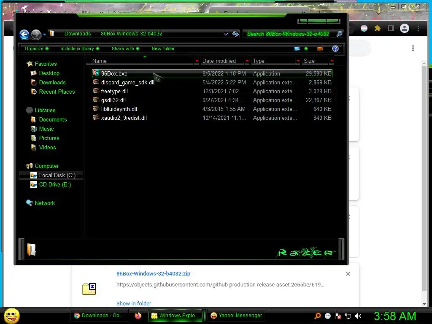Select freetype.dll file icon

(96, 91)
